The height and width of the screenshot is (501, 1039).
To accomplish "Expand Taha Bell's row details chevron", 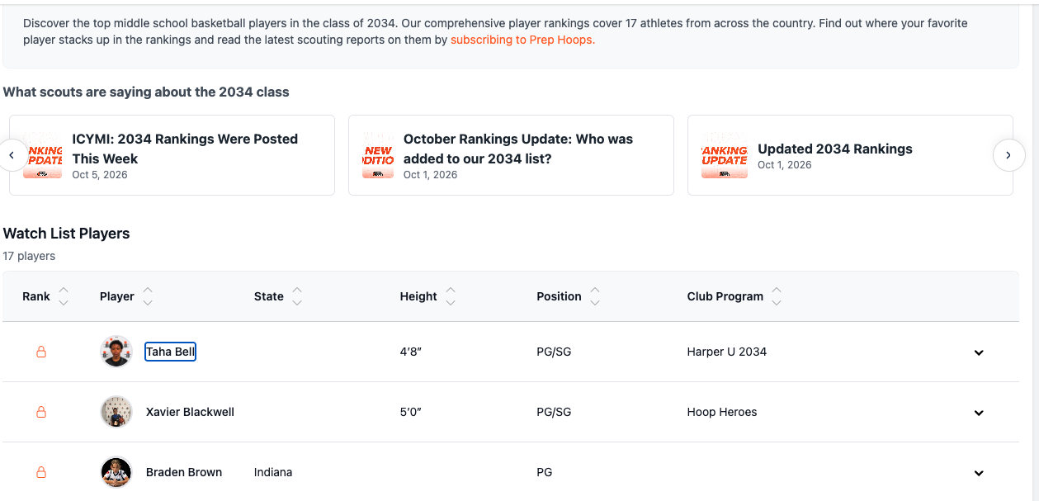I will pyautogui.click(x=979, y=352).
